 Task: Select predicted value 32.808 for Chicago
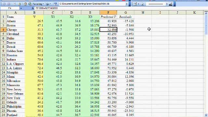coord(108,30)
